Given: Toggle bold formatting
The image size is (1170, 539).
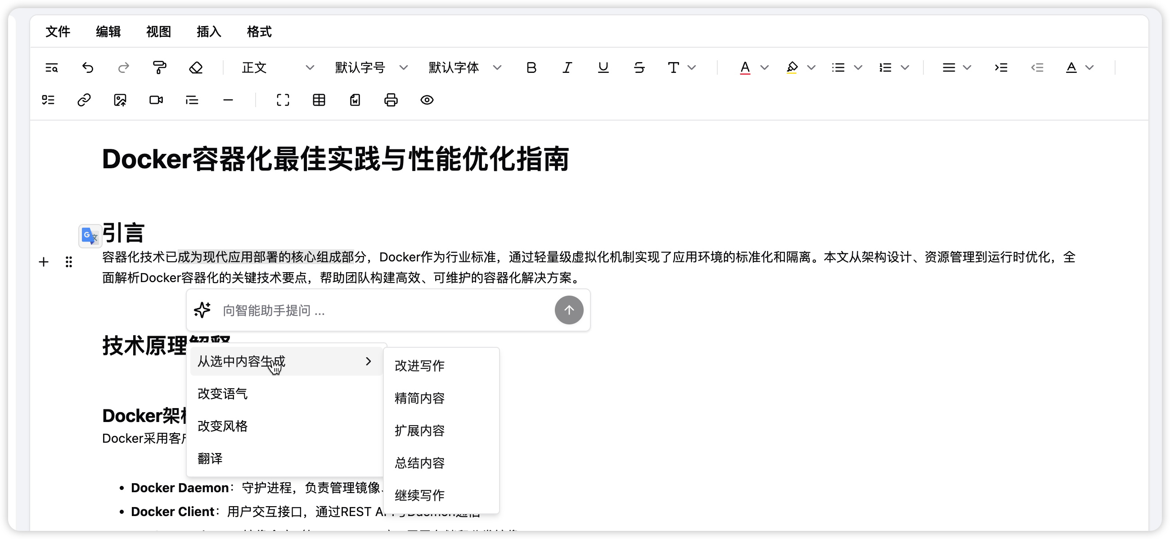Looking at the screenshot, I should tap(531, 67).
